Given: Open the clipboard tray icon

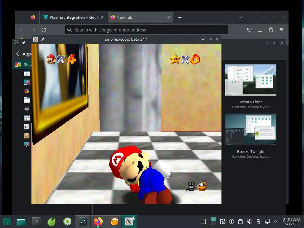Looking at the screenshot, I should point(240,221).
